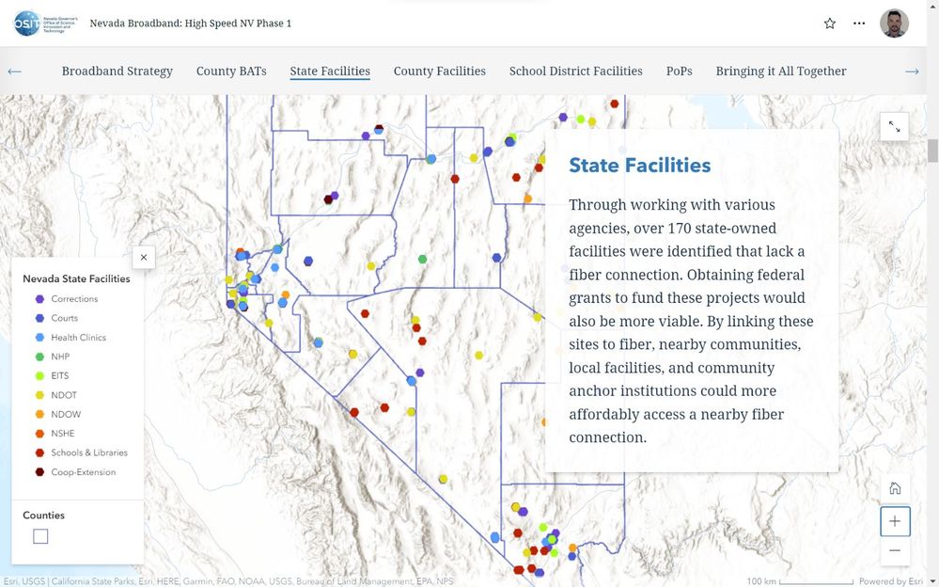This screenshot has width=939, height=587.
Task: Select the State Facilities tab
Action: (x=330, y=71)
